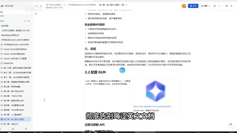Click the blue tag next to the title

click(x=123, y=5)
